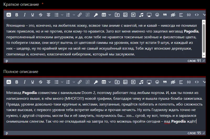210x139 pixels.
Task: Toggle strikethrough in the full description editor
Action: tap(40, 82)
